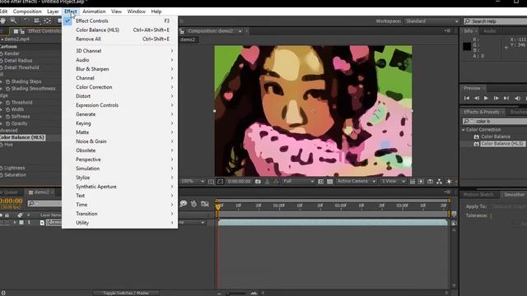This screenshot has width=527, height=296.
Task: Click current timecode 0:00:00:00 in viewer
Action: tap(239, 182)
